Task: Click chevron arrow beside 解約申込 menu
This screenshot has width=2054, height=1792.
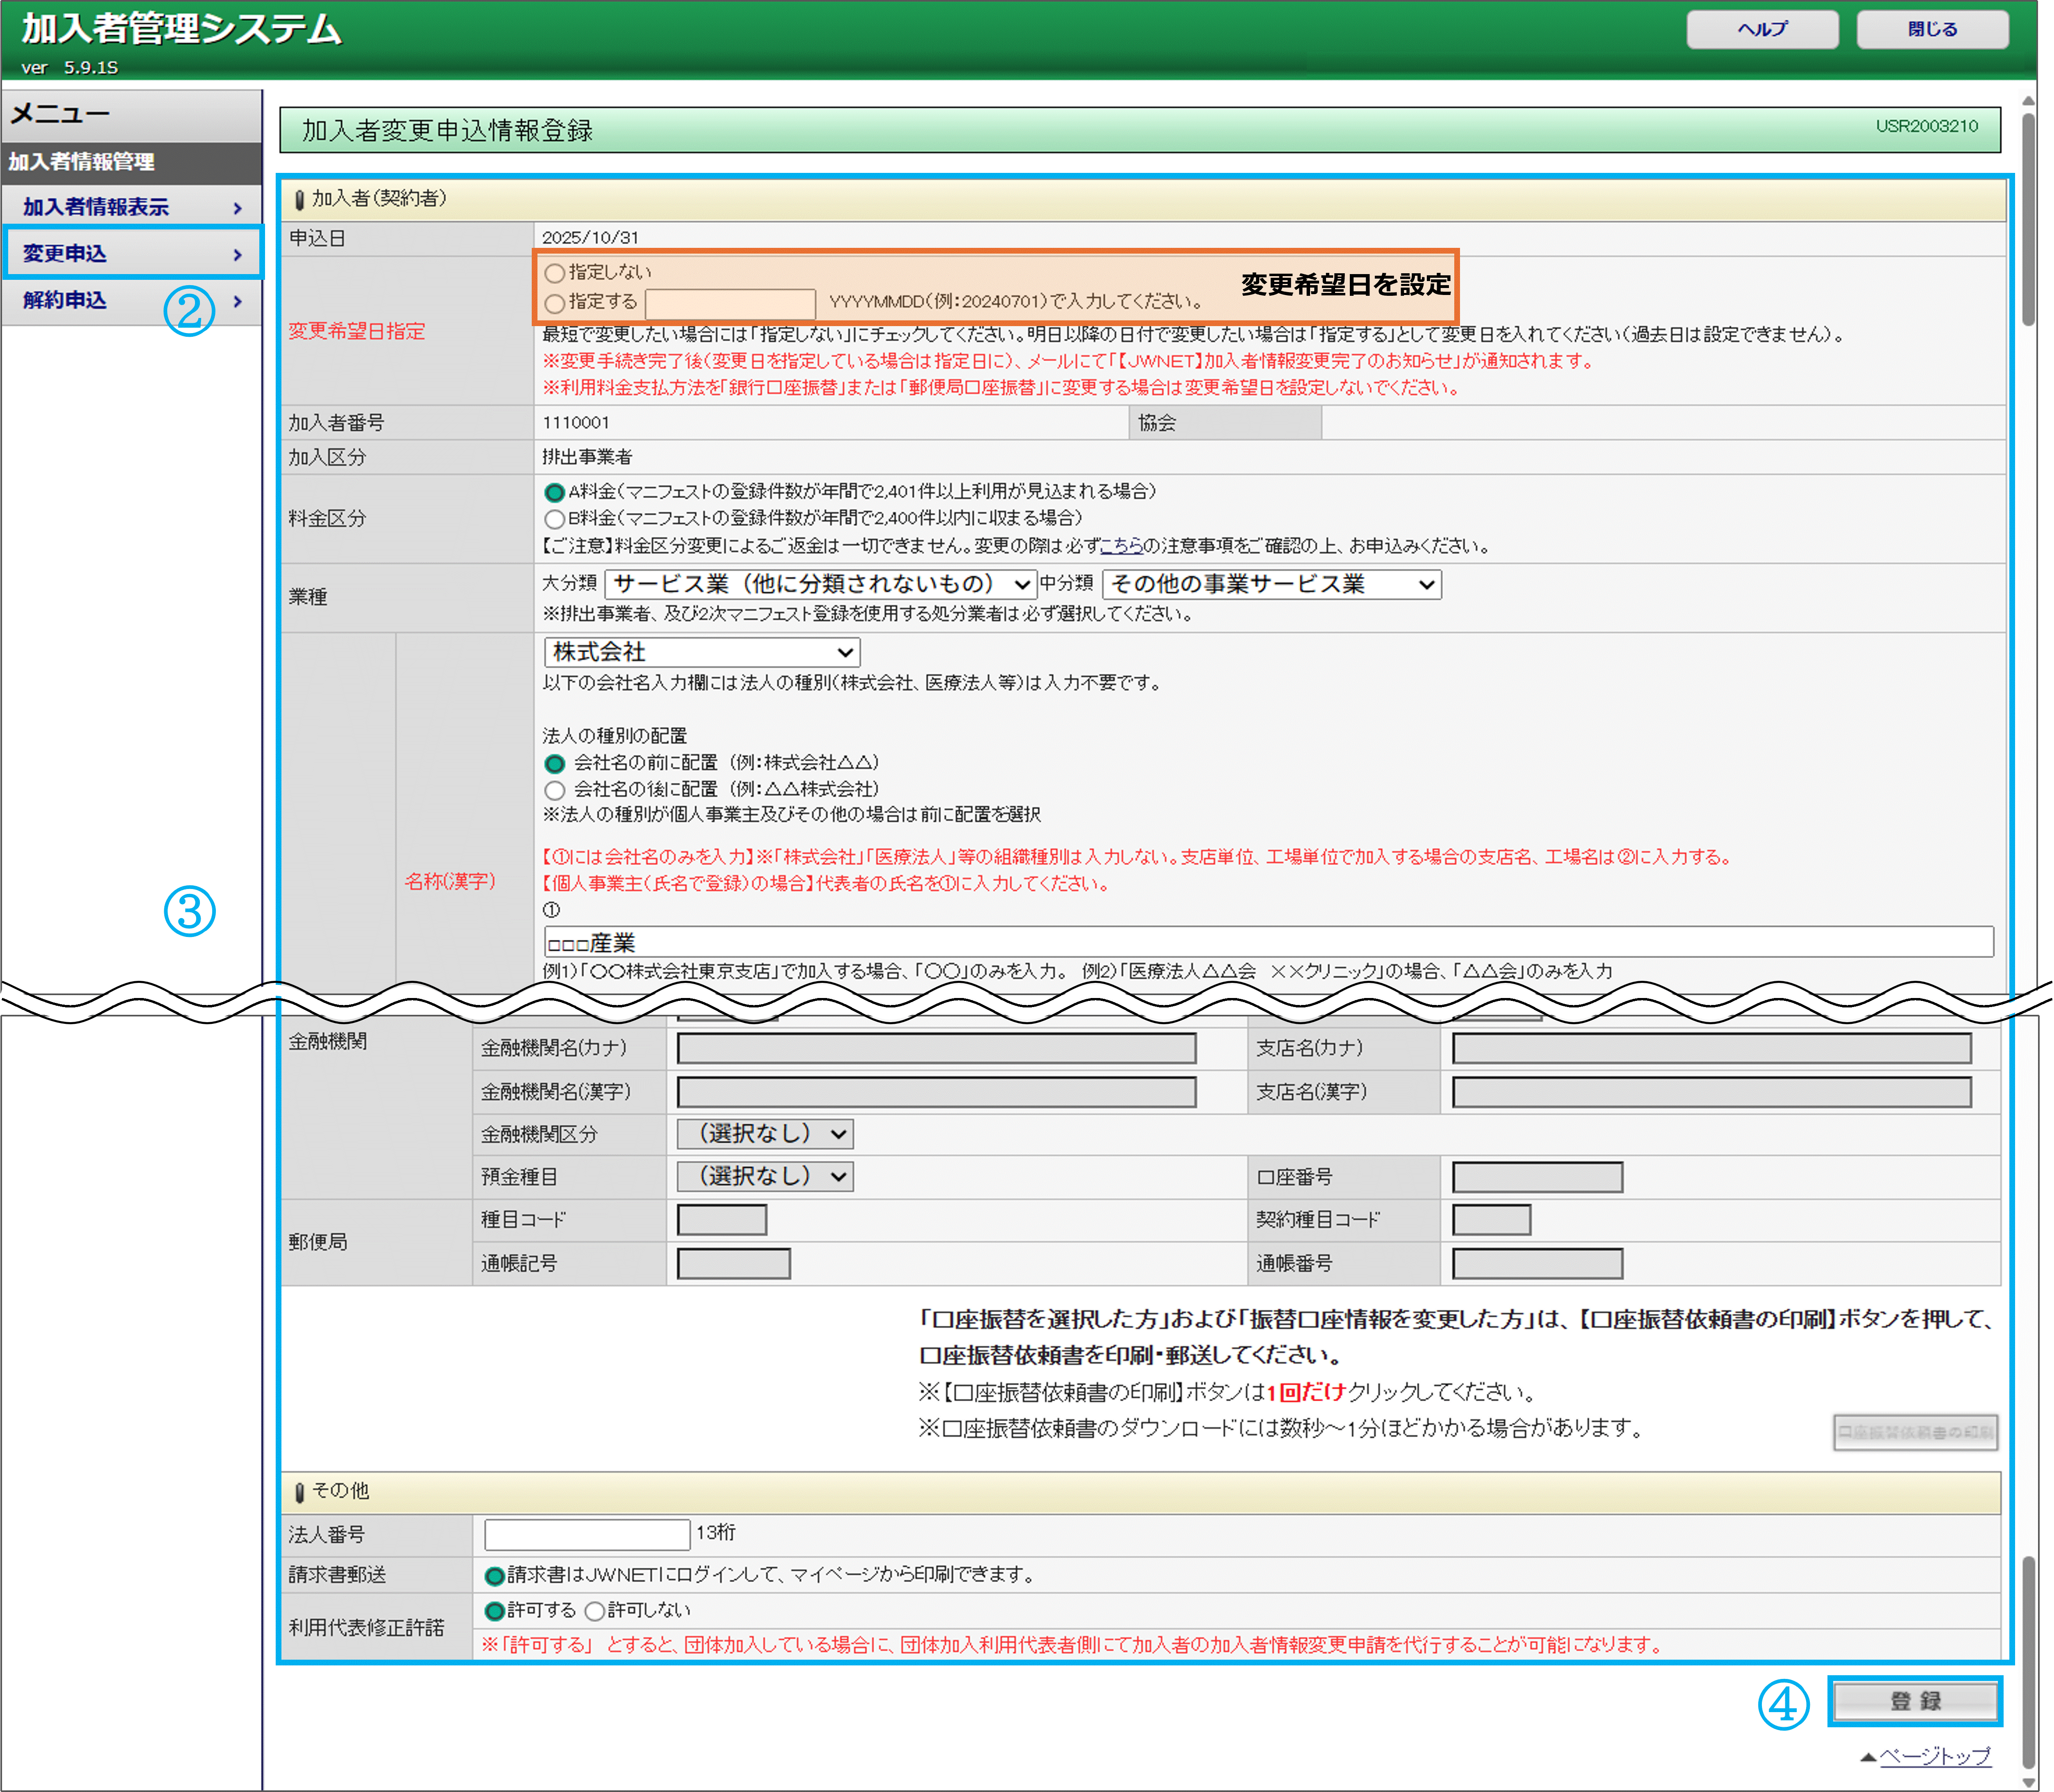Action: 237,301
